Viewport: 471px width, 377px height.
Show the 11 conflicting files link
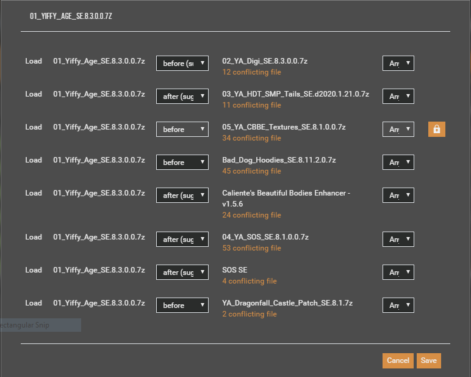click(x=251, y=105)
